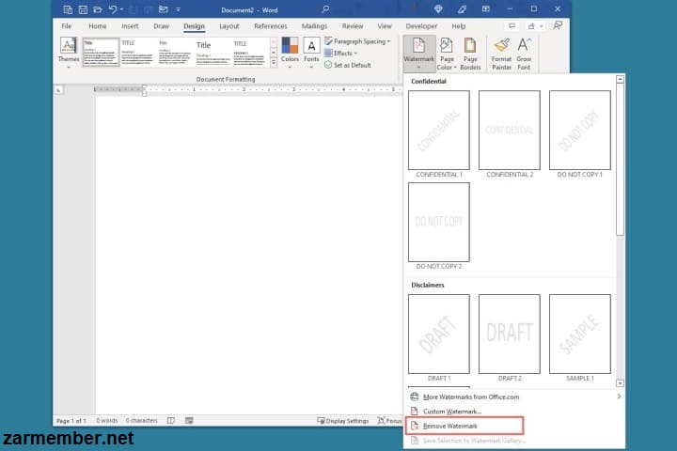Click the Page Borders button

(x=470, y=54)
